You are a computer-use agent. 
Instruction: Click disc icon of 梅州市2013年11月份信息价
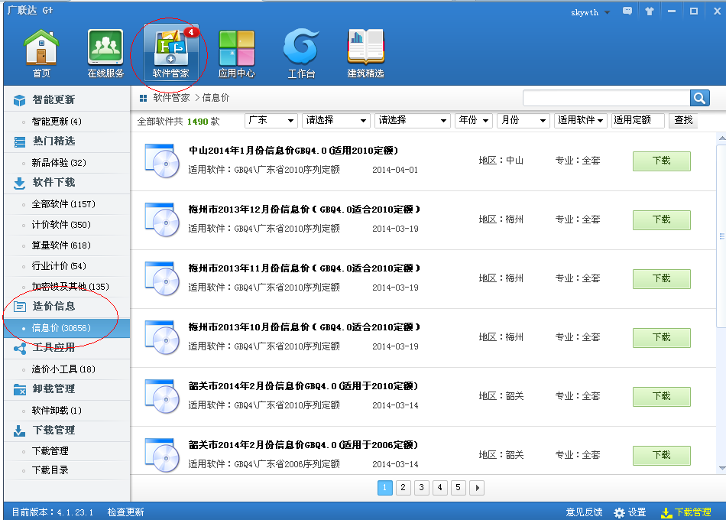[x=161, y=278]
